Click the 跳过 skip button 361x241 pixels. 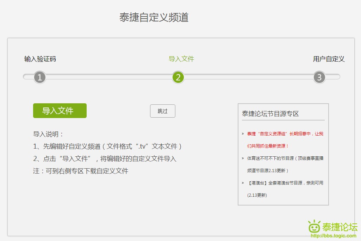click(x=162, y=111)
